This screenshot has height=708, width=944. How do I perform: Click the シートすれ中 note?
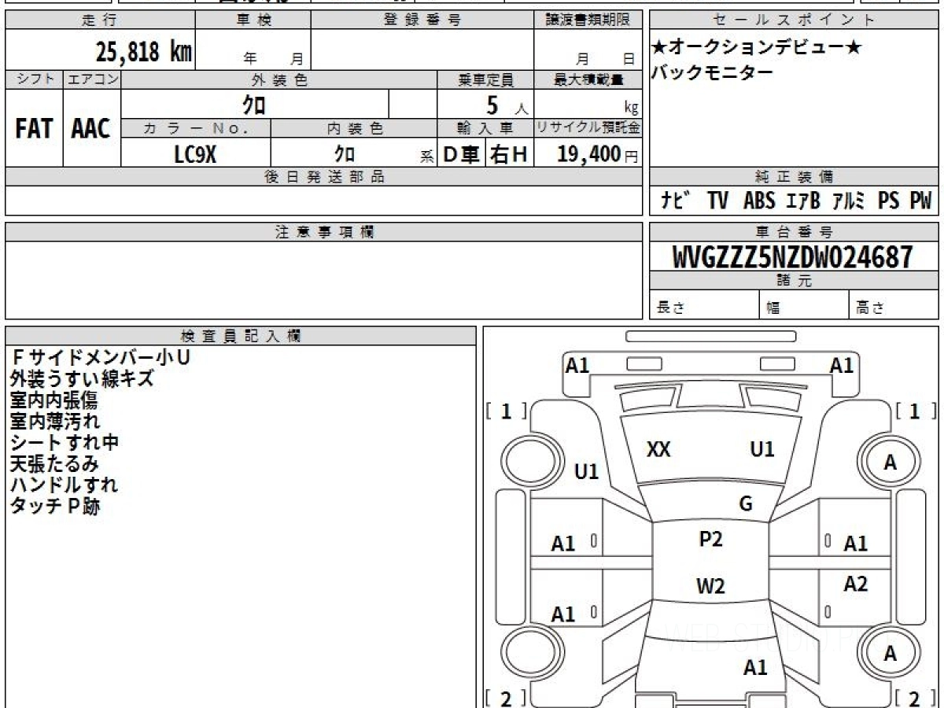(x=64, y=442)
